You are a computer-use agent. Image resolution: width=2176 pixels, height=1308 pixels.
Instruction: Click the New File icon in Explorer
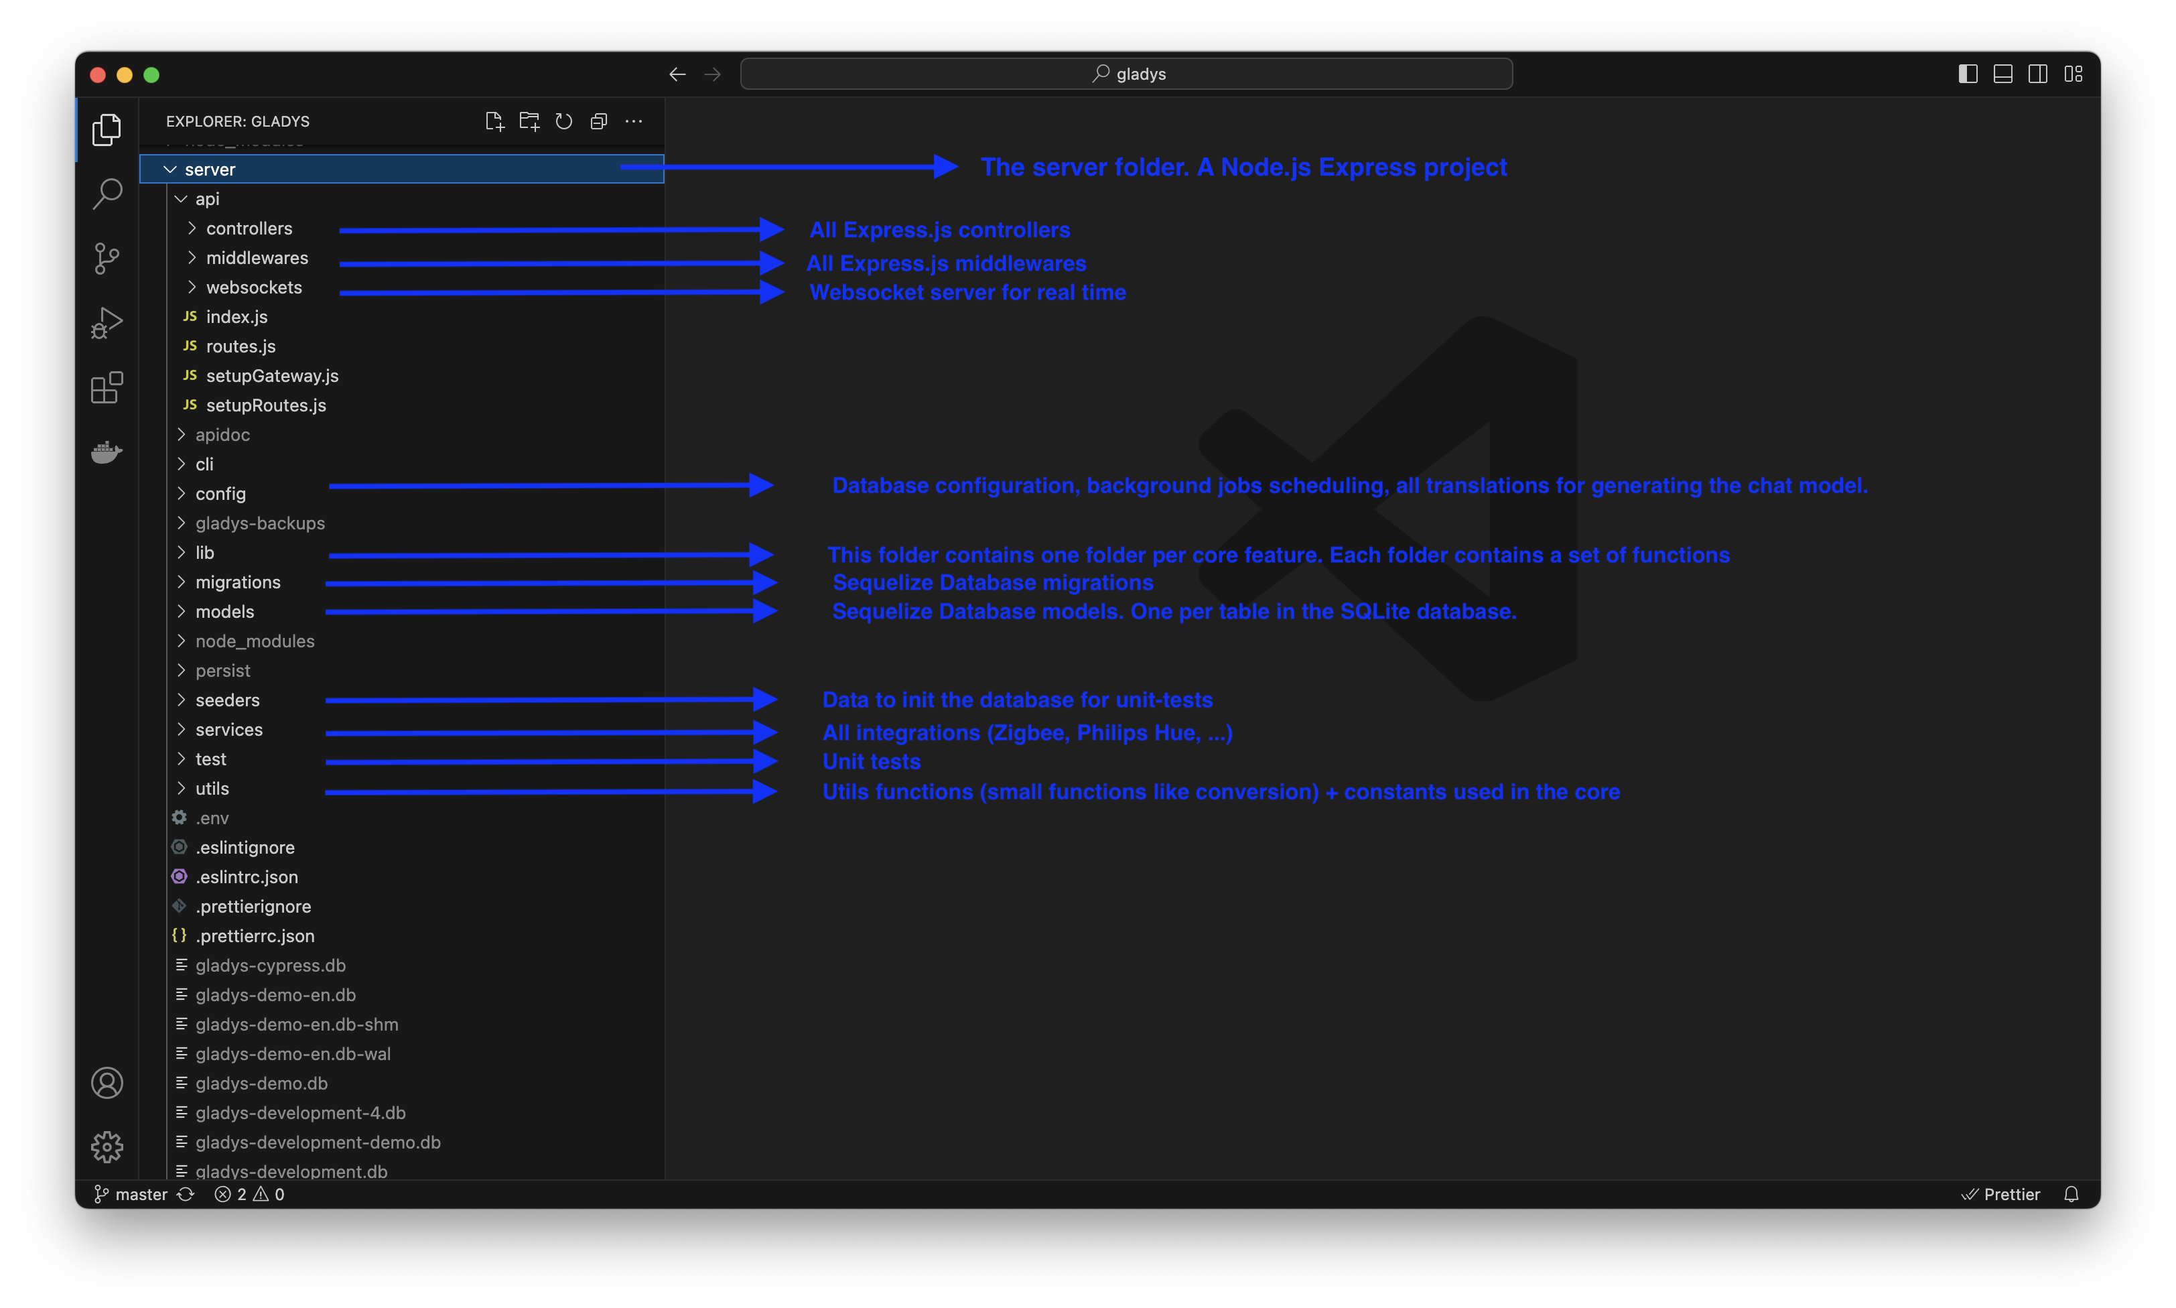494,122
